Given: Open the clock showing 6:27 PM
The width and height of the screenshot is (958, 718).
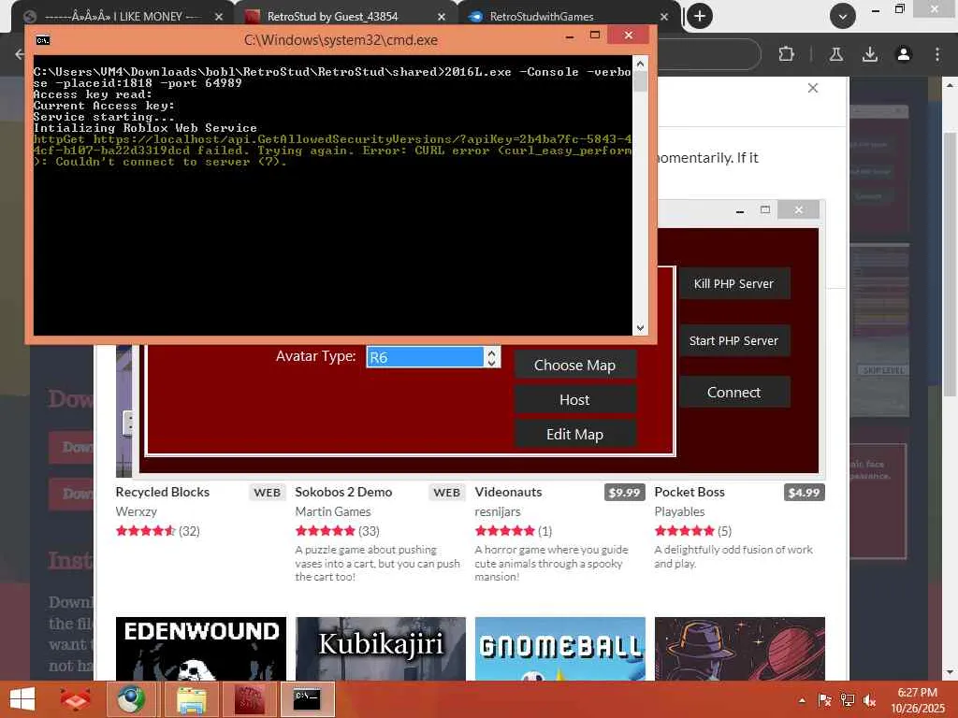Looking at the screenshot, I should point(918,700).
